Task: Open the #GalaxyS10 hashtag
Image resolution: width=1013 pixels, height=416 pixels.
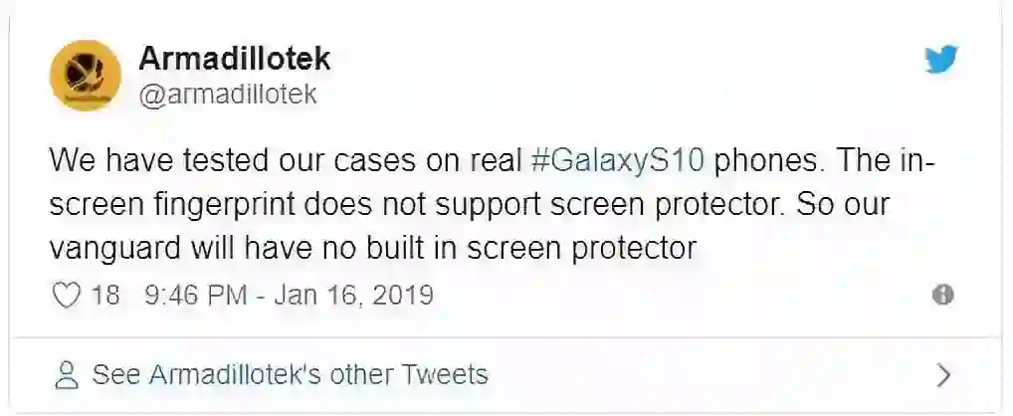Action: pyautogui.click(x=617, y=161)
